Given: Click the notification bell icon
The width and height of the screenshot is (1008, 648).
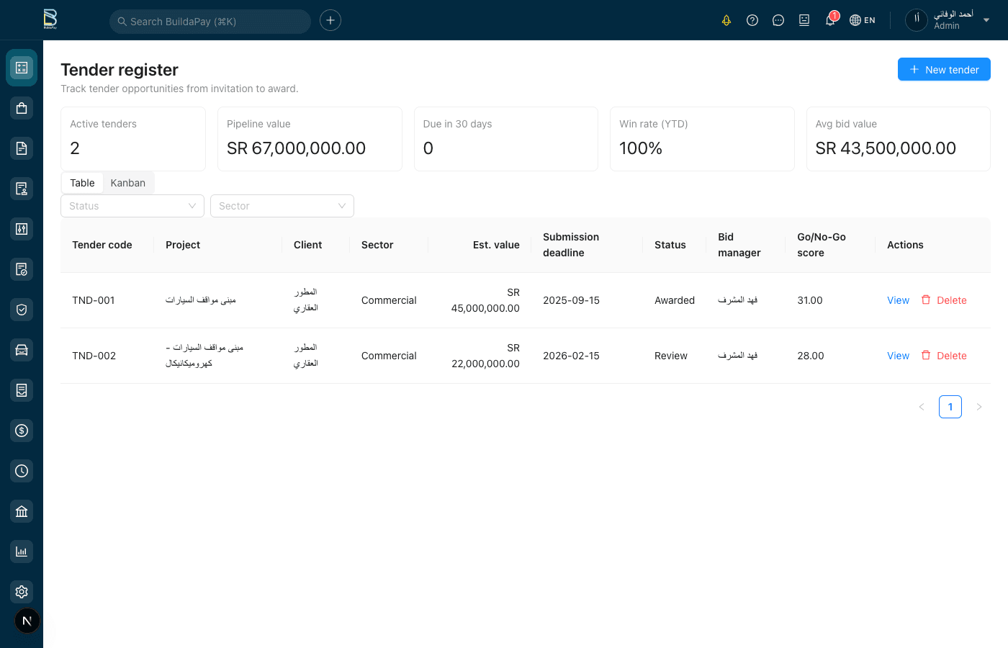Looking at the screenshot, I should tap(830, 20).
